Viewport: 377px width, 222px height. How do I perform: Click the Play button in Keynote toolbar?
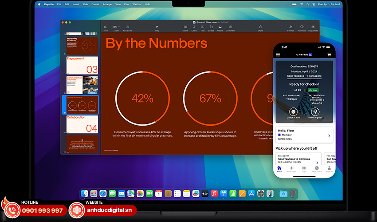[157, 28]
